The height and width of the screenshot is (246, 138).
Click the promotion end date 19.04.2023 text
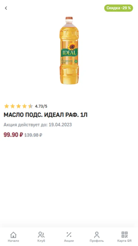(60, 125)
